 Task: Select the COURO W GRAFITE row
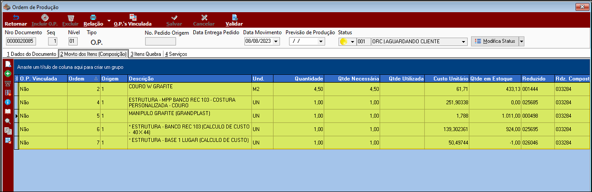[x=303, y=89]
